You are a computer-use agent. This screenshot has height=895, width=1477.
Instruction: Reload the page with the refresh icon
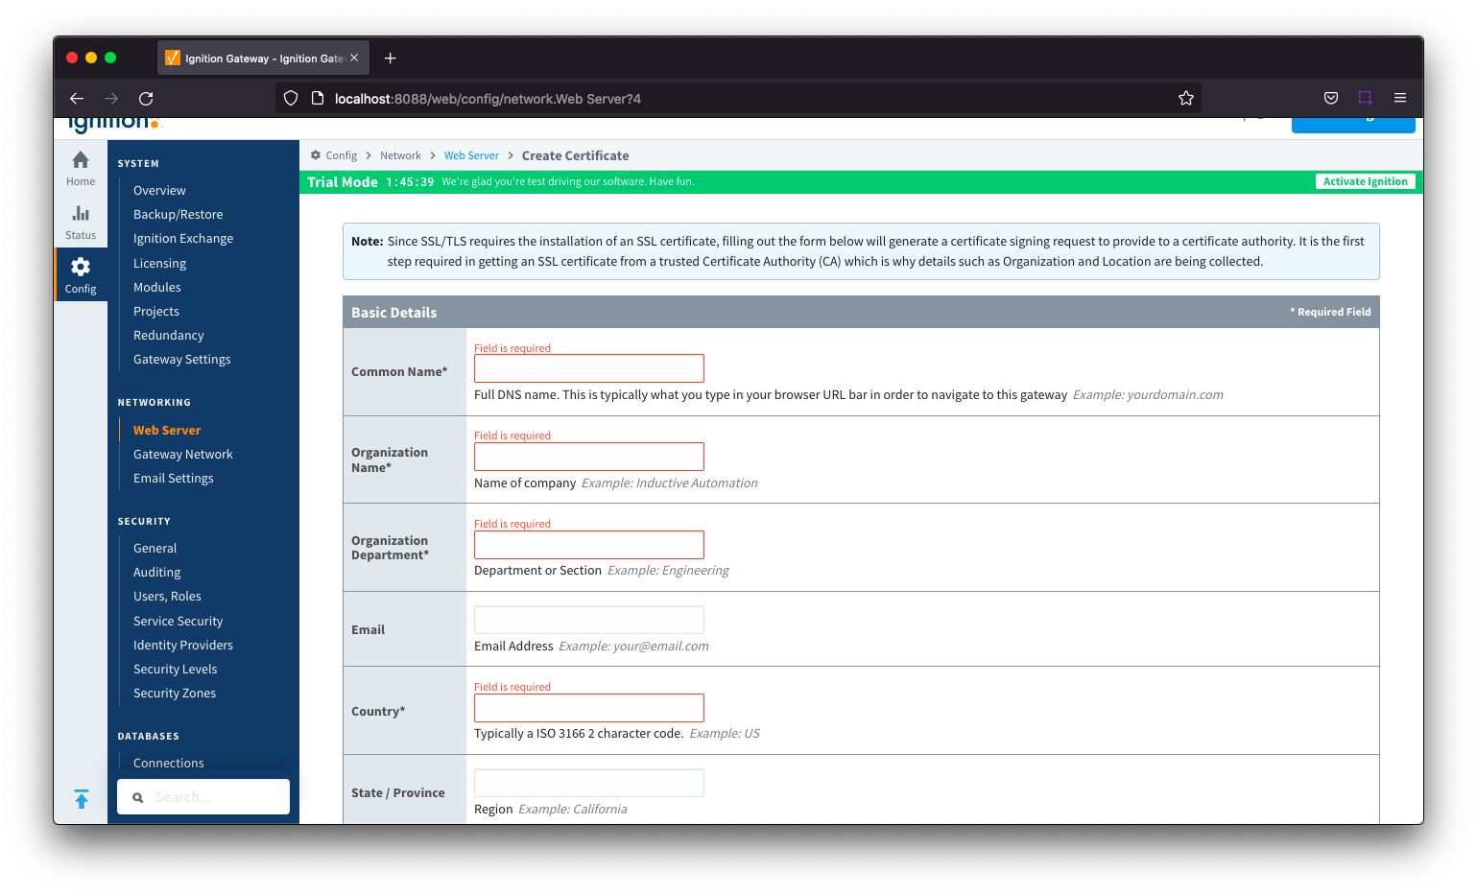coord(146,98)
